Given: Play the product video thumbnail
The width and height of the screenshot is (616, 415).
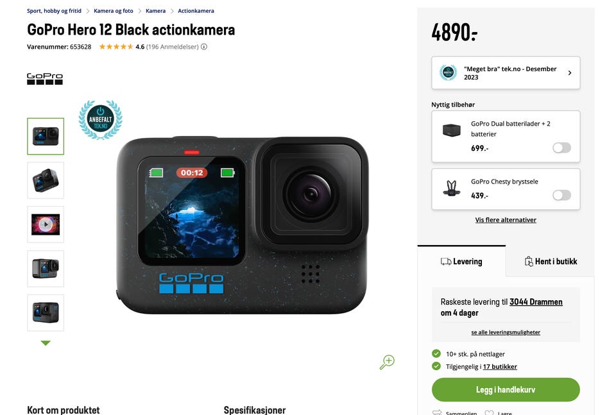Looking at the screenshot, I should point(46,224).
